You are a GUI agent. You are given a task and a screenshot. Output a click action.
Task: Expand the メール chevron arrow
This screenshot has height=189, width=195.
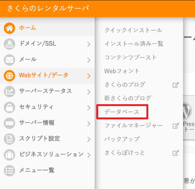[x=89, y=60]
